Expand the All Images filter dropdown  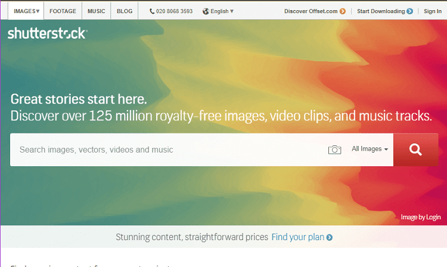pos(370,149)
